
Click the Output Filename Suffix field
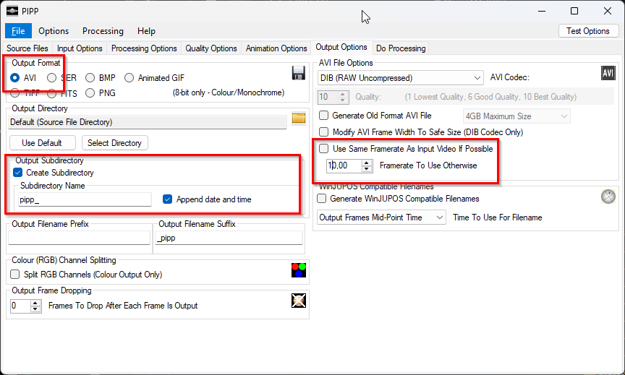tap(229, 238)
